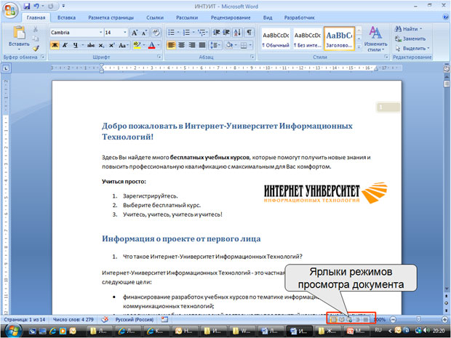This screenshot has height=338, width=451.
Task: Click the Найти button
Action: click(408, 29)
